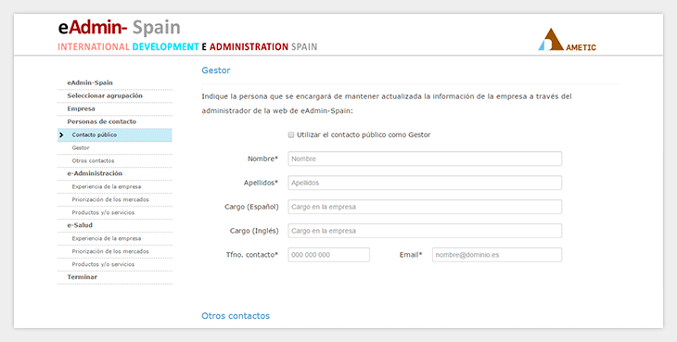Focus the Email input field
Screen dimensions: 677x342
[497, 255]
